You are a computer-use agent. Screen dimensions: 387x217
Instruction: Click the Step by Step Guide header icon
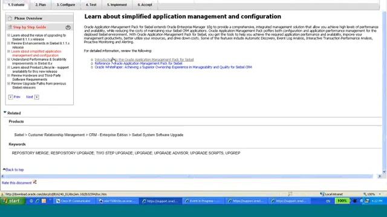click(x=10, y=27)
